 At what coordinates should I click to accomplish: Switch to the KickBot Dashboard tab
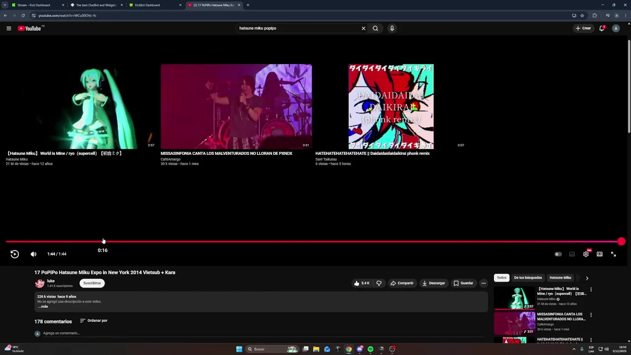click(x=155, y=5)
